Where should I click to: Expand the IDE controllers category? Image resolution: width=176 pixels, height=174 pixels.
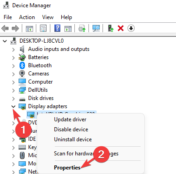click(x=14, y=139)
